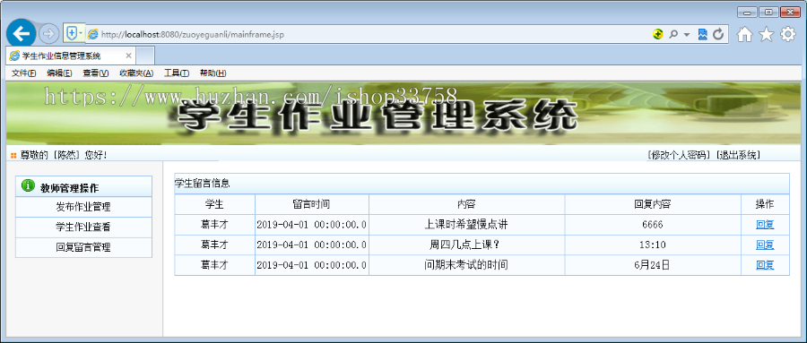Open browser settings gear icon
This screenshot has width=807, height=343.
pos(788,34)
